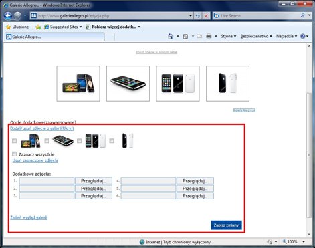Click the scrollbar up arrow
The height and width of the screenshot is (248, 315).
[x=309, y=46]
